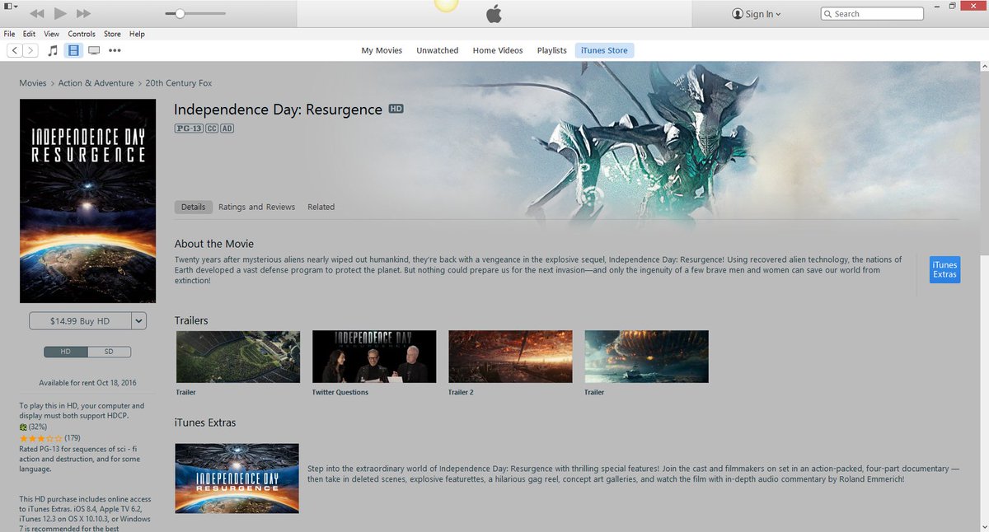Play the last Trailer with ocean explosion
This screenshot has width=989, height=532.
646,357
